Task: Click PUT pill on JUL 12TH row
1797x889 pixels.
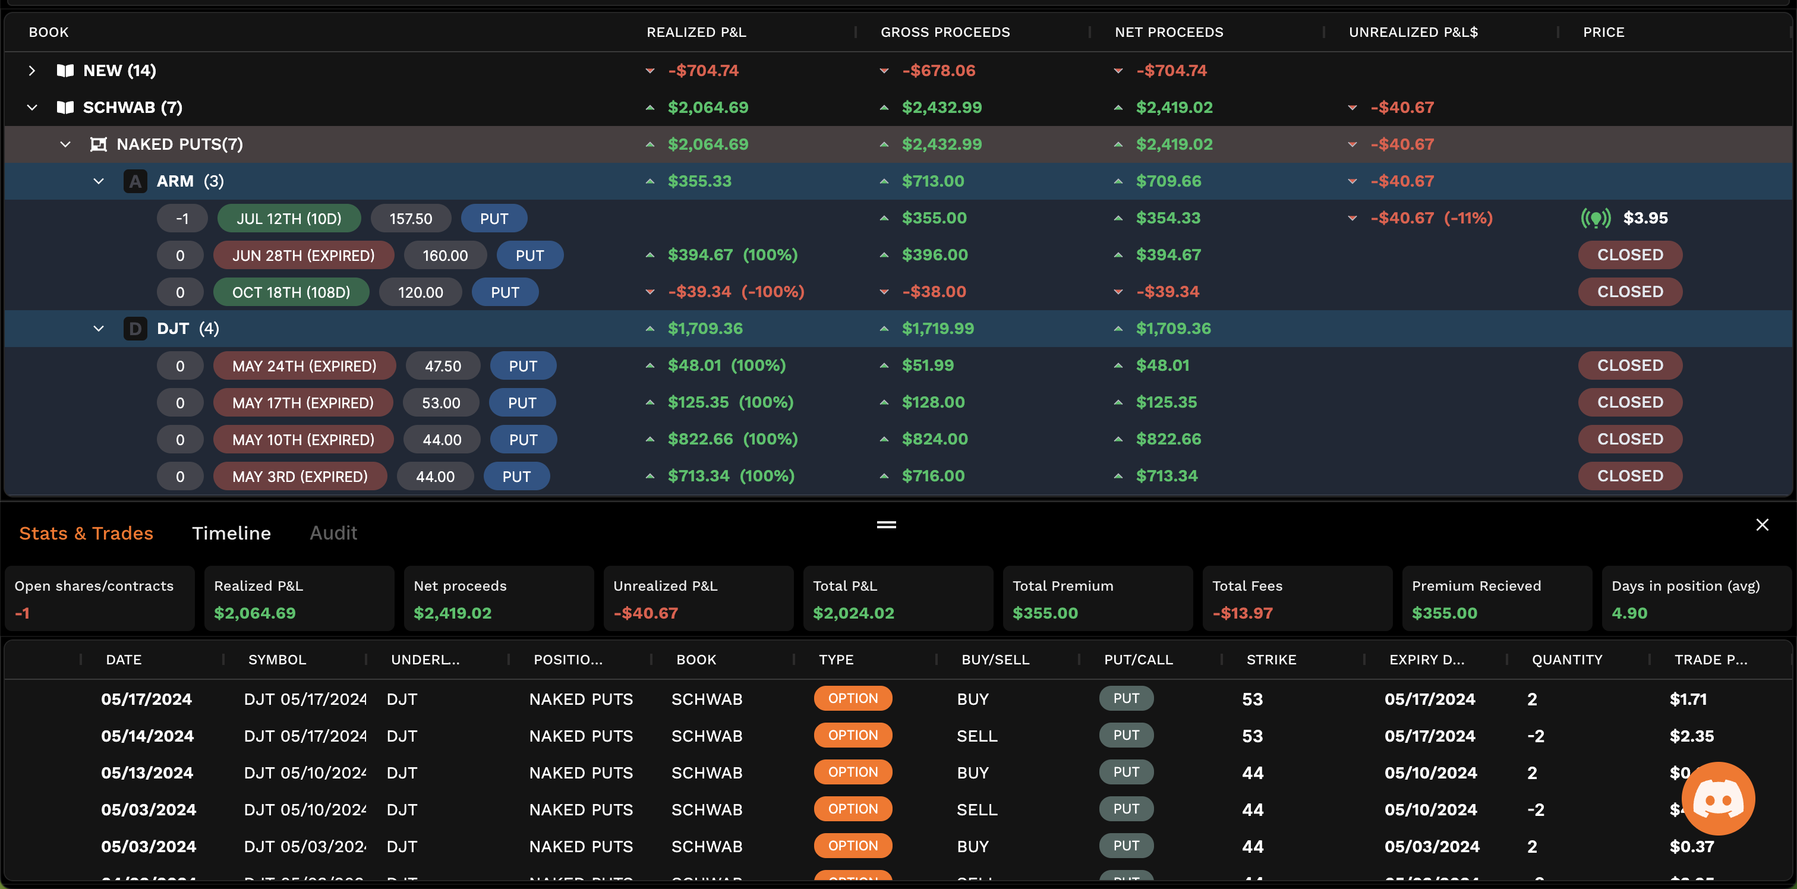Action: point(494,219)
